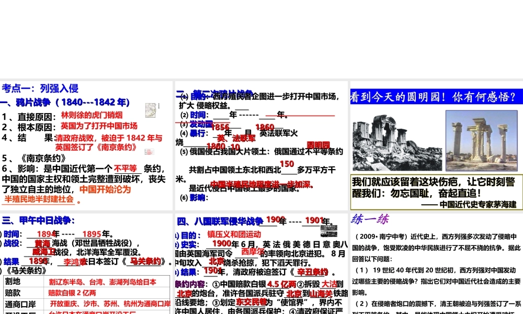The height and width of the screenshot is (314, 523).
Task: Click the blue banner 看到今天的圆明园！你有何感悟？
Action: click(x=436, y=97)
